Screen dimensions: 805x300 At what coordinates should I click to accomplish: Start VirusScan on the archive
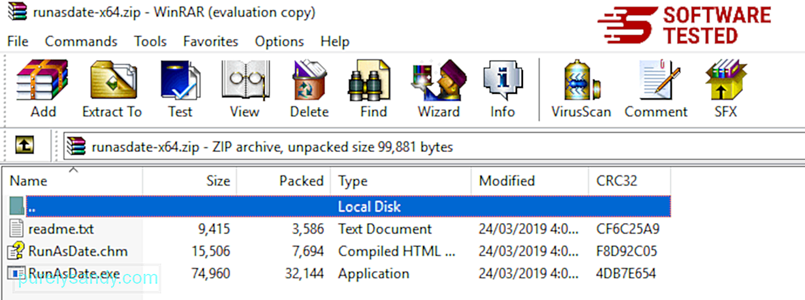coord(581,89)
